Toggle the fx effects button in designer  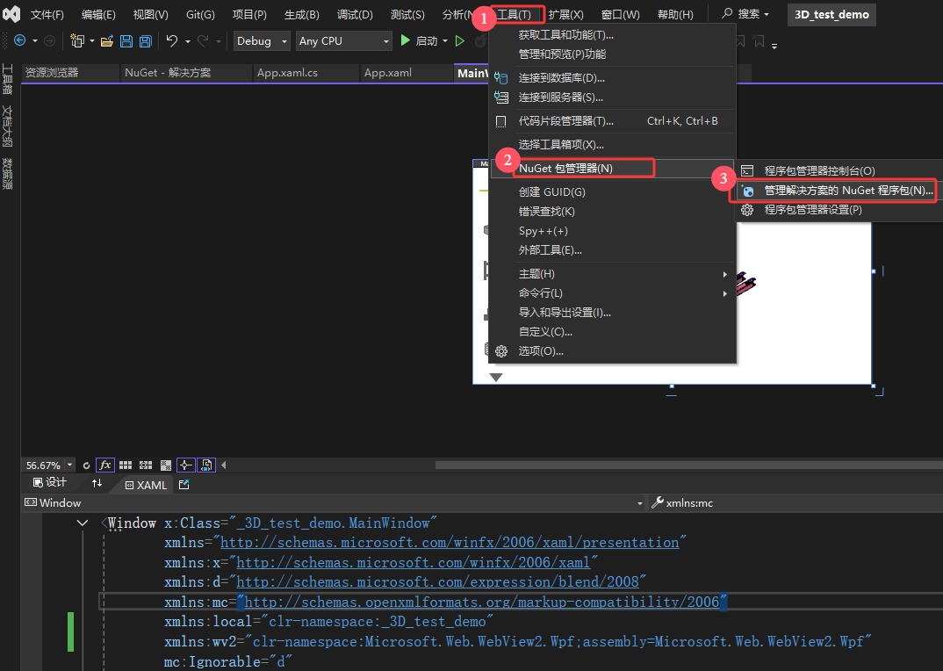[x=105, y=465]
